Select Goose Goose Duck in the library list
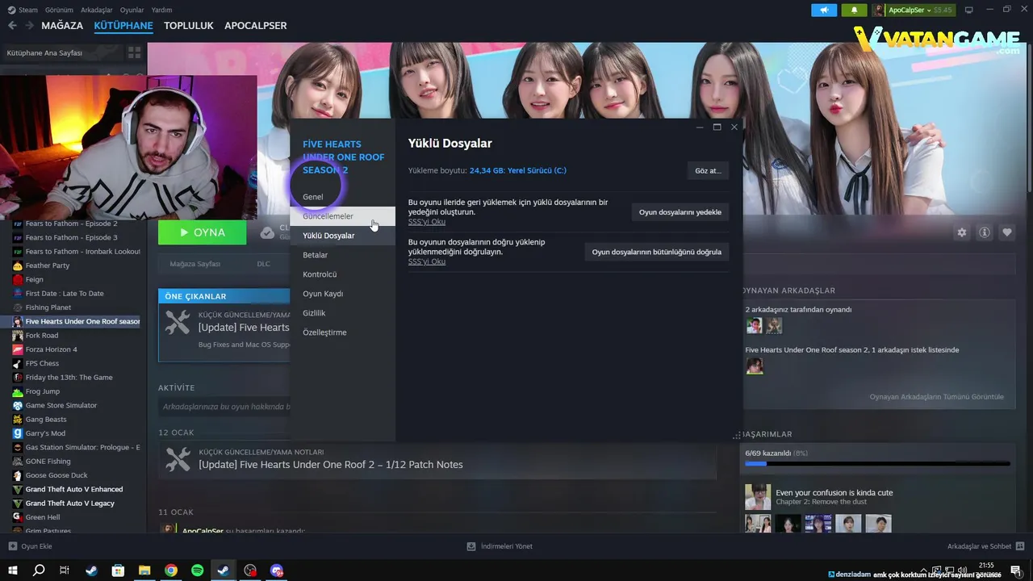 (x=56, y=475)
